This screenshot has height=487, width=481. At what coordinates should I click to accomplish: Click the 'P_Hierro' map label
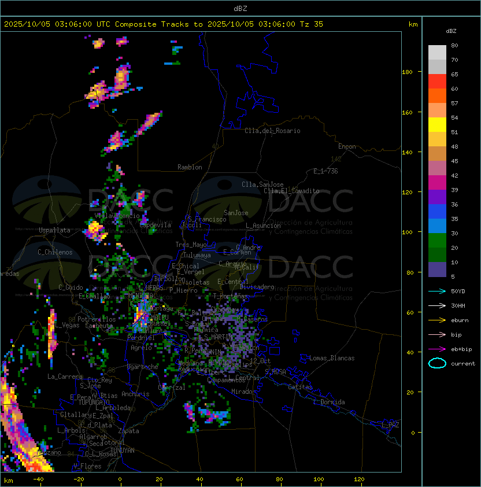click(183, 290)
